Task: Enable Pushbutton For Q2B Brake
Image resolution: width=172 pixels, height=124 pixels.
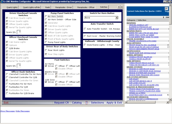Action: (x=7, y=93)
